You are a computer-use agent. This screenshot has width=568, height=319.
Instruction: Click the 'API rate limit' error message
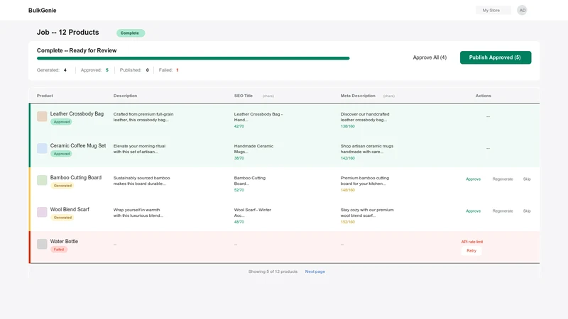472,242
